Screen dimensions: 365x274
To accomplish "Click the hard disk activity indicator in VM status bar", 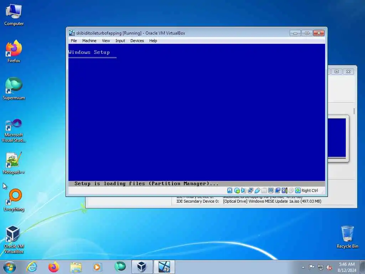I will tap(230, 191).
